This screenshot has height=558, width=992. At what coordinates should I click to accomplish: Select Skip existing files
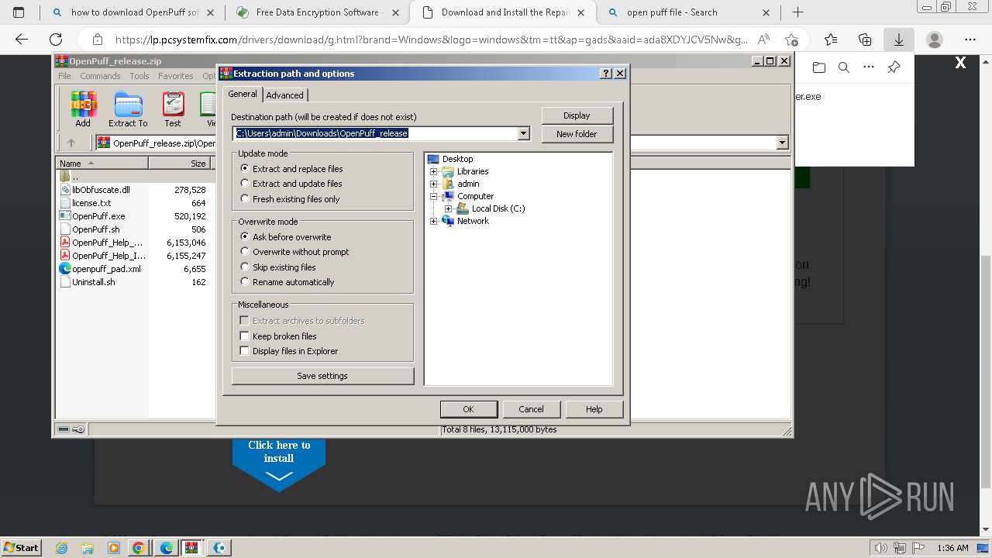[279, 267]
